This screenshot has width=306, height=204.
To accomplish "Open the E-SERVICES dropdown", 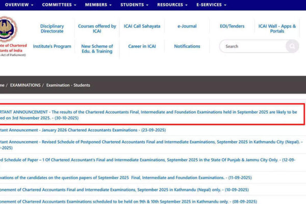I will coord(211,5).
